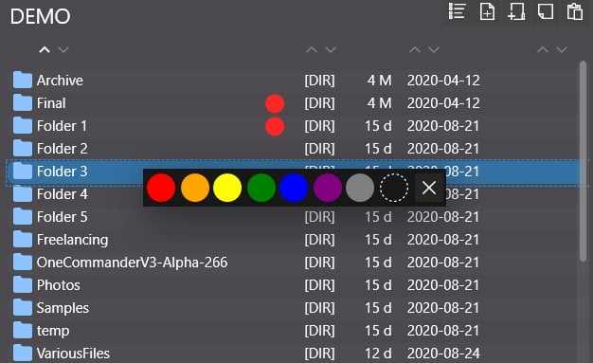Sort by name descending arrow
The image size is (593, 363).
pos(63,49)
